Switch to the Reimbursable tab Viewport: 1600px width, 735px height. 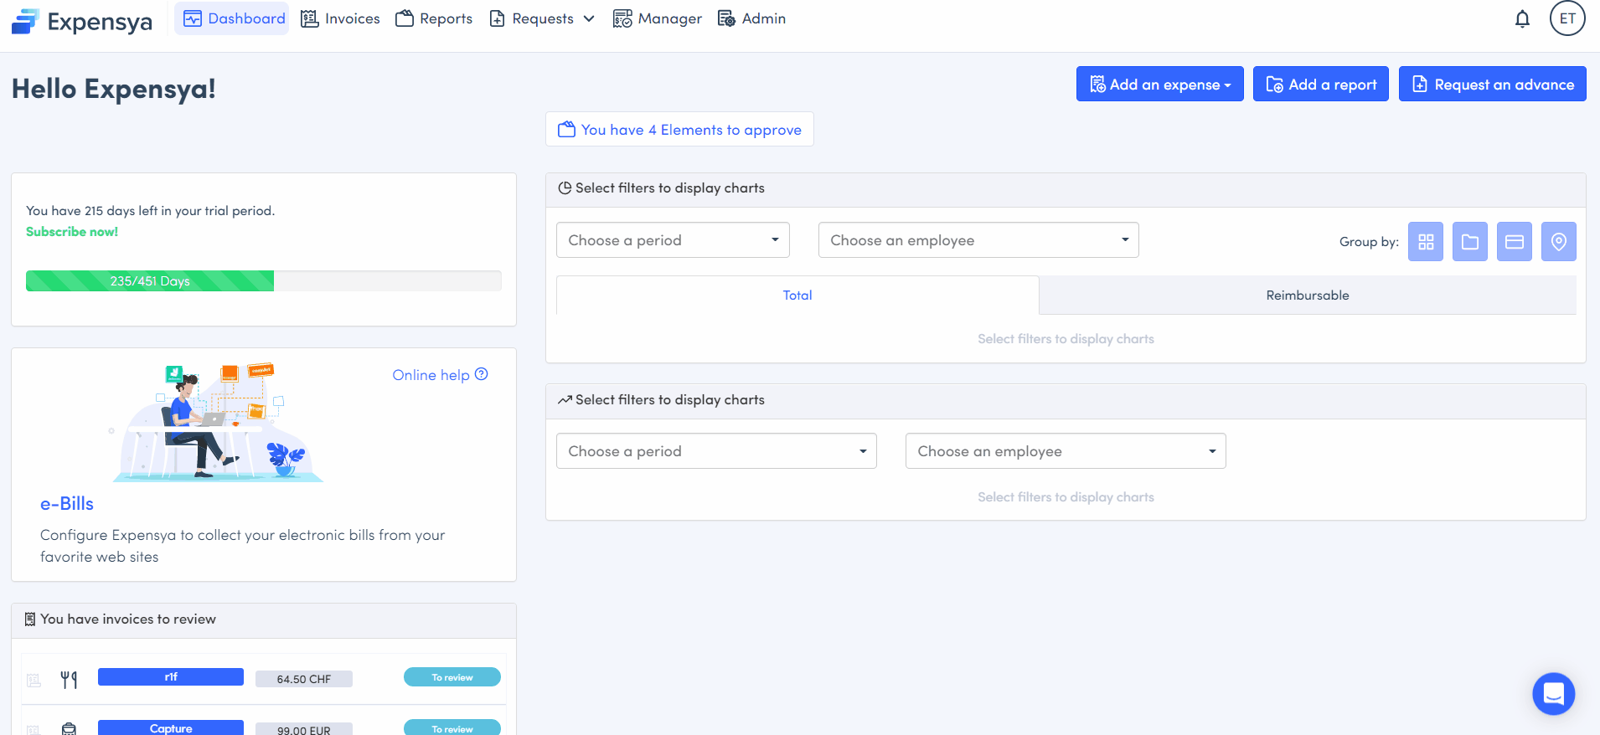1307,296
